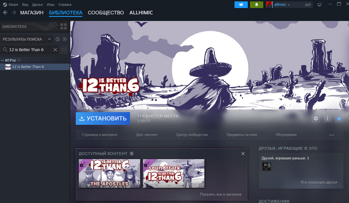Open Обсуждения link
Screen dimensions: 349x203
point(286,135)
